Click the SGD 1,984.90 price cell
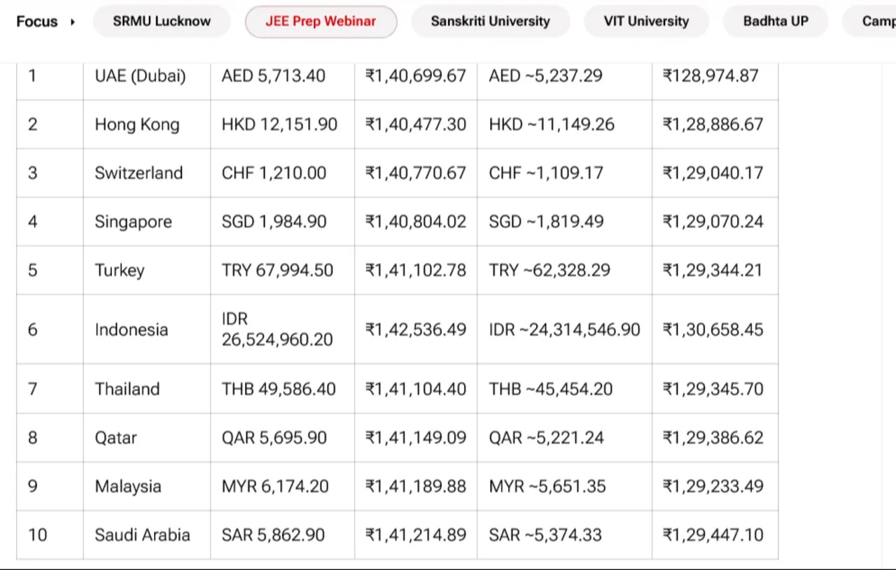 [274, 222]
